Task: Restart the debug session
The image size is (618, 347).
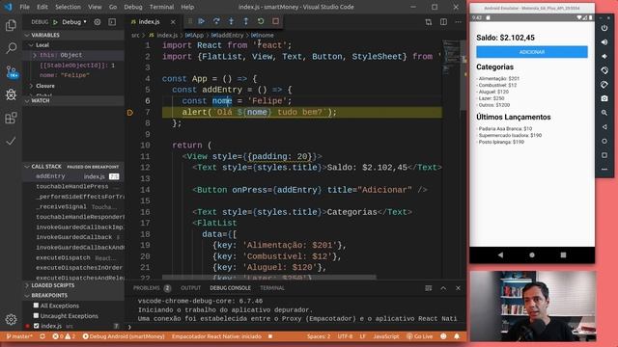Action: [x=261, y=21]
